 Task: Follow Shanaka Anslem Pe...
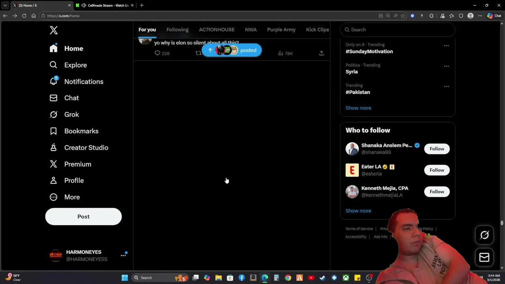[437, 149]
